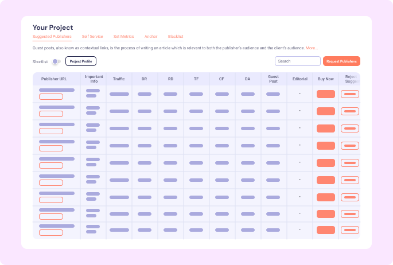393x265 pixels.
Task: Click outlined button under first Publisher URL
Action: (x=51, y=97)
